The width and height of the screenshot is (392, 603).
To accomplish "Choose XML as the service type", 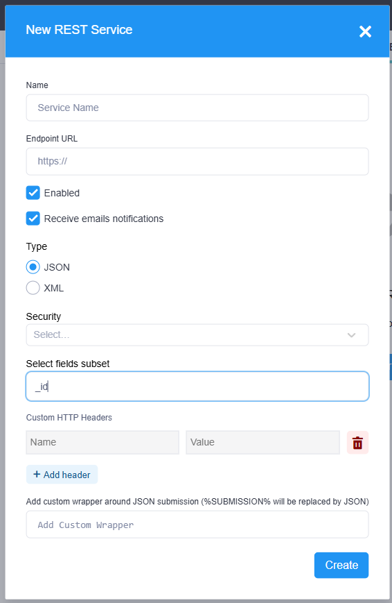I will pyautogui.click(x=33, y=288).
